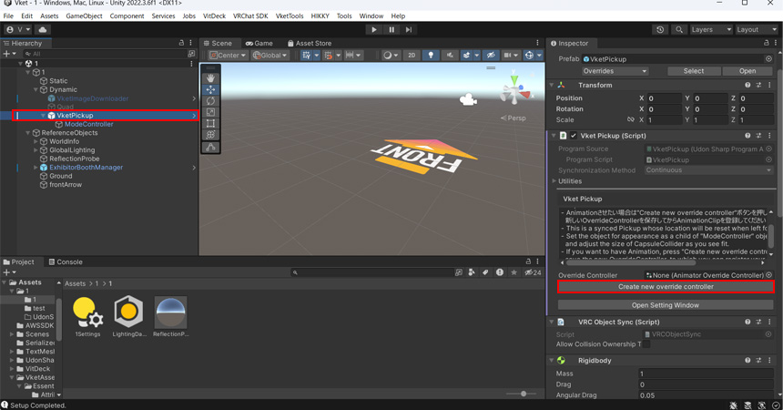The image size is (783, 410).
Task: Toggle scene lighting bulb button
Action: tap(432, 56)
